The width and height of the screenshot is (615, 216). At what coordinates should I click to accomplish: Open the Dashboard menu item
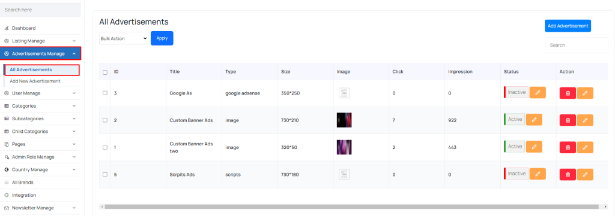click(x=40, y=28)
